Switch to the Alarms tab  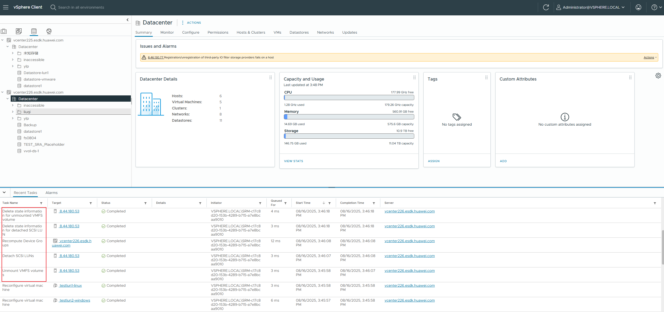(x=52, y=193)
